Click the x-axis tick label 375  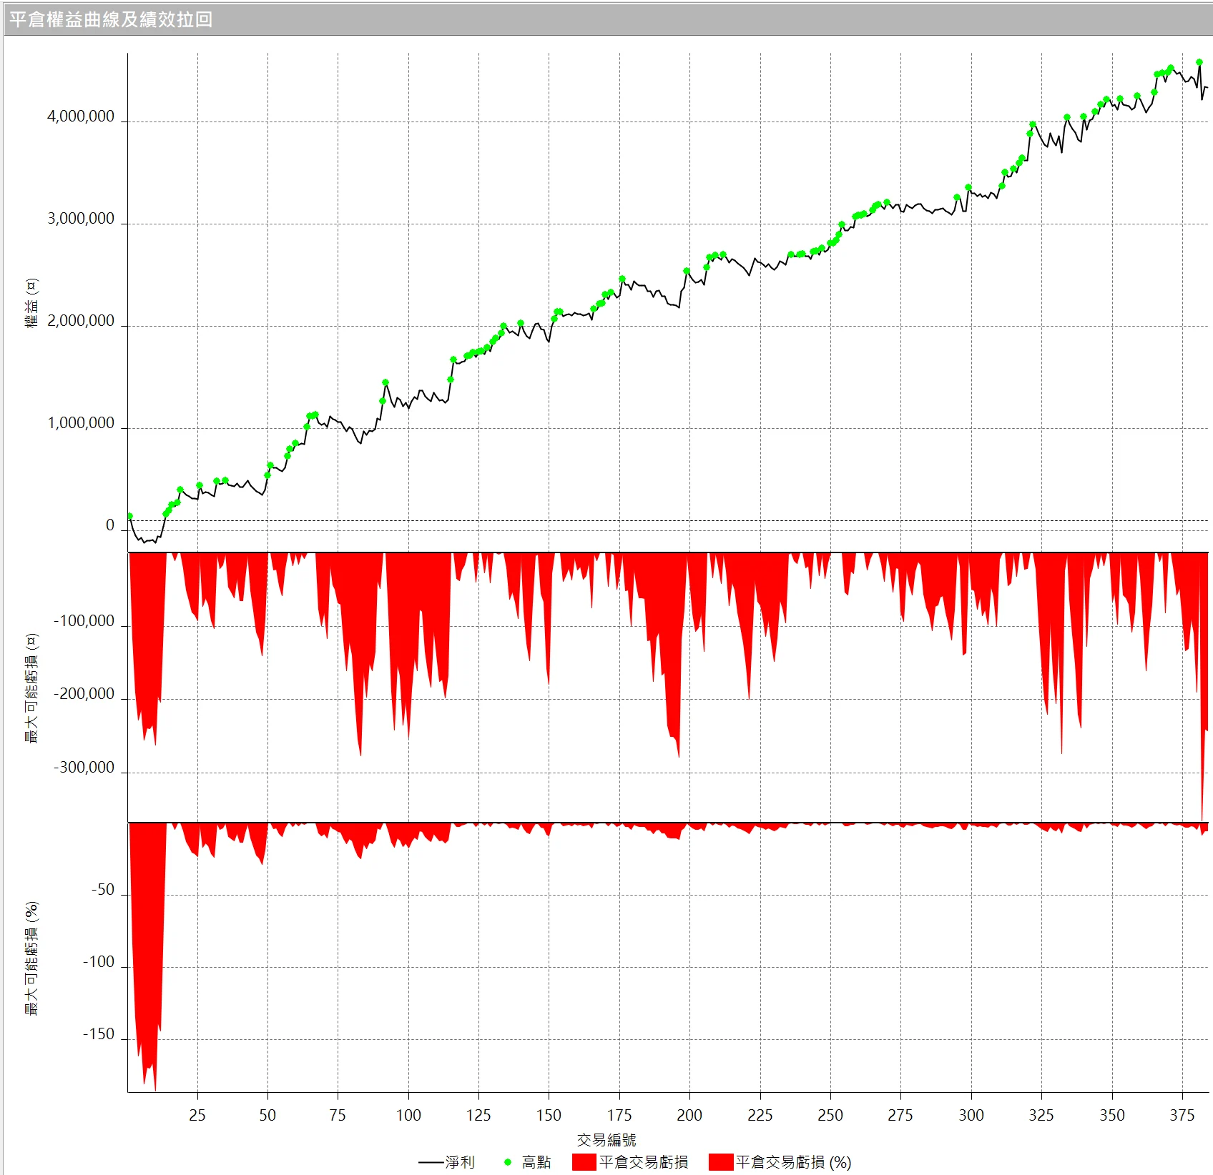click(1182, 1115)
